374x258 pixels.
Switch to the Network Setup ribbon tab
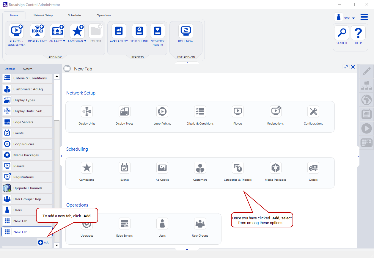pos(43,15)
